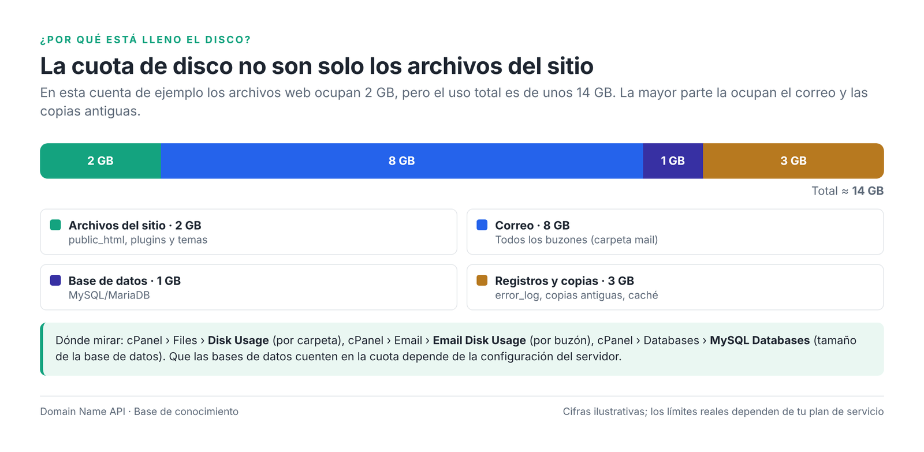This screenshot has width=924, height=452.
Task: Click the blue swatch beside Correo
Action: [482, 225]
